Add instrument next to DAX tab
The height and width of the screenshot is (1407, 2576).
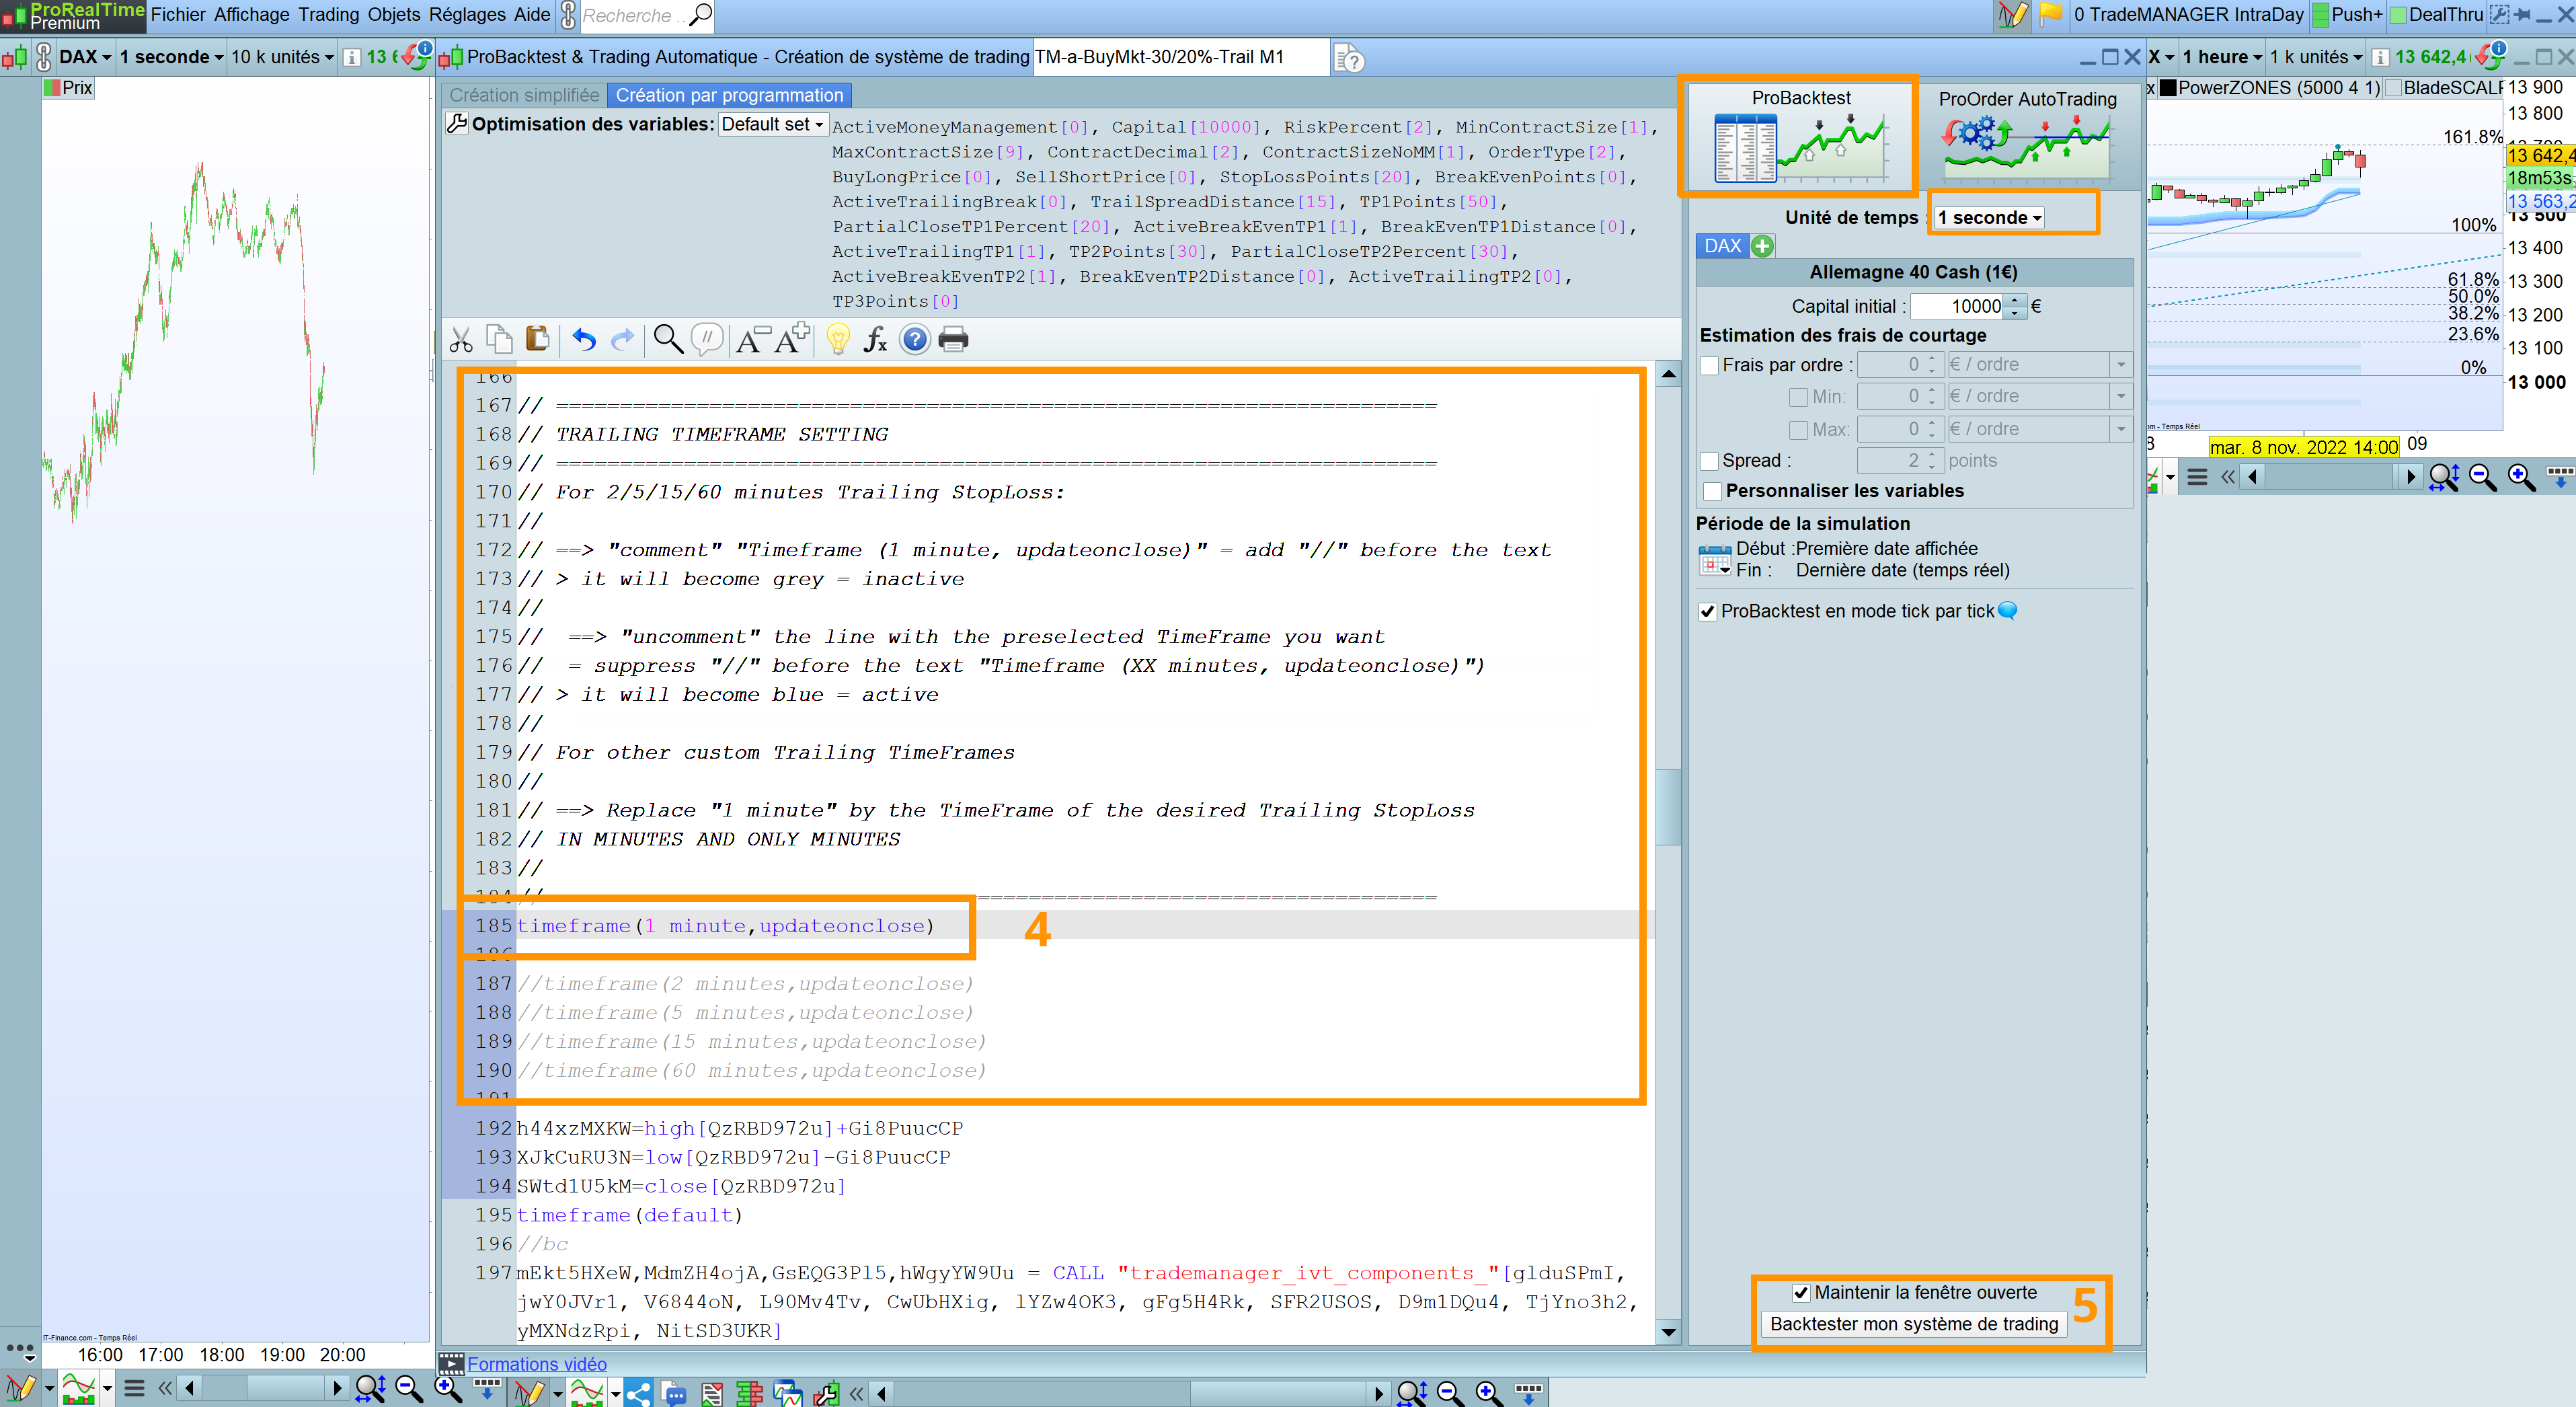[1763, 246]
